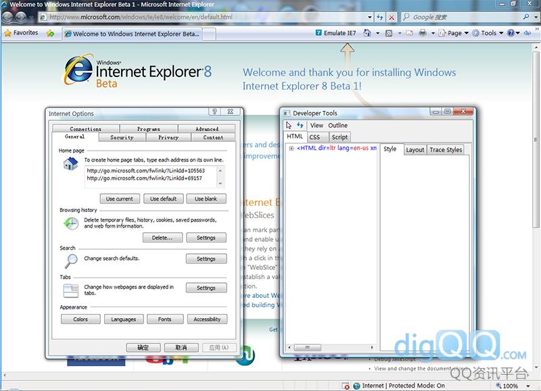Select the Style tab in Developer Tools
This screenshot has height=391, width=541.
390,149
